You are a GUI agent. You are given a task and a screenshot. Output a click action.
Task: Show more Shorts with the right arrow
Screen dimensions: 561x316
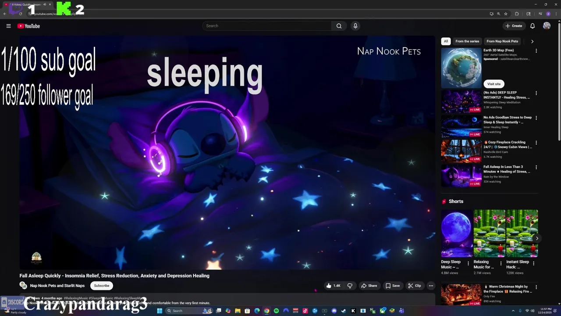[x=537, y=239]
